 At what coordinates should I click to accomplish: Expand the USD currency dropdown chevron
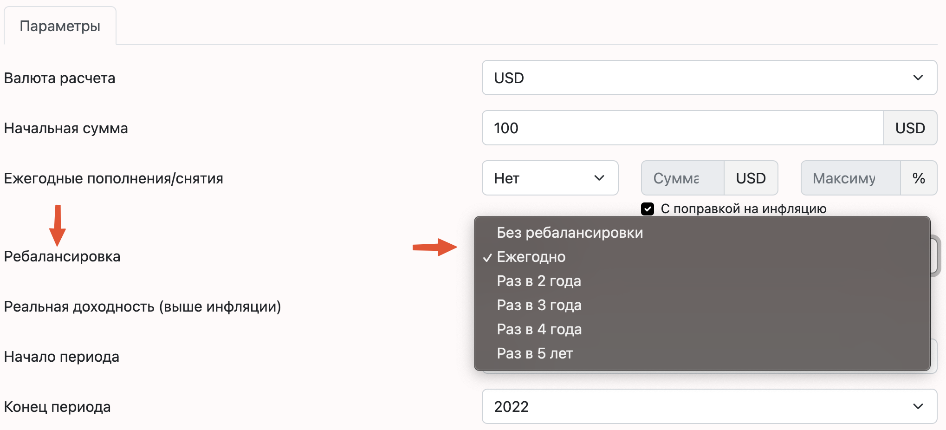coord(918,78)
